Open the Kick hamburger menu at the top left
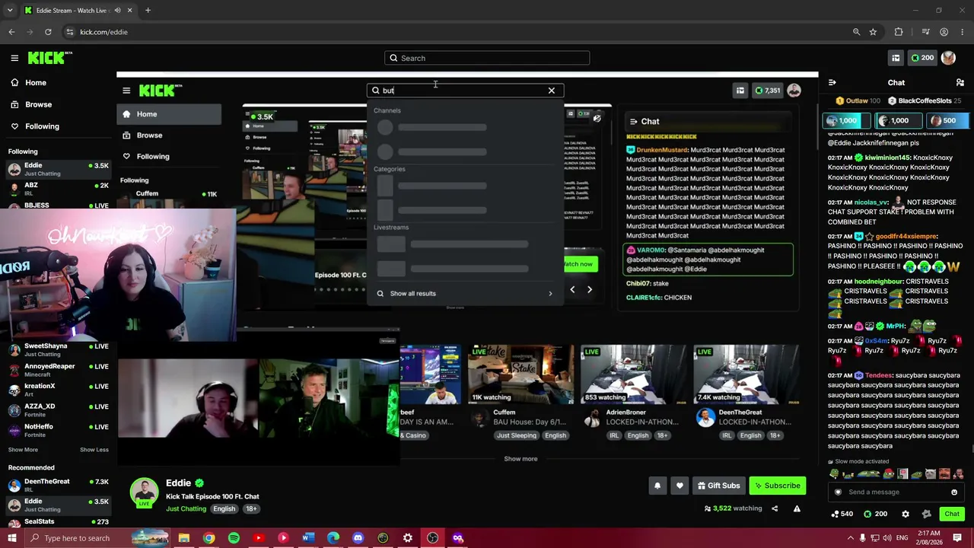The width and height of the screenshot is (974, 548). 14,58
